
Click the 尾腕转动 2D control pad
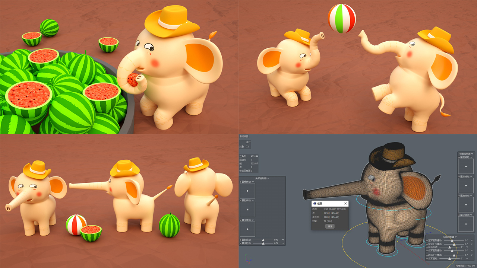coord(466,205)
